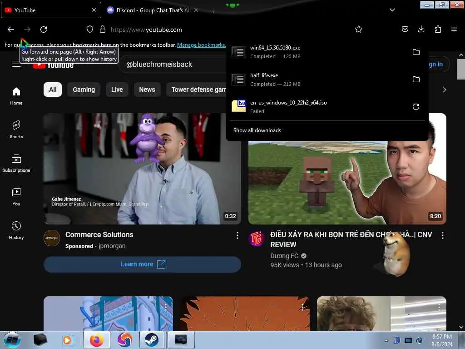This screenshot has width=465, height=349.
Task: Select the News filter chip
Action: click(147, 90)
